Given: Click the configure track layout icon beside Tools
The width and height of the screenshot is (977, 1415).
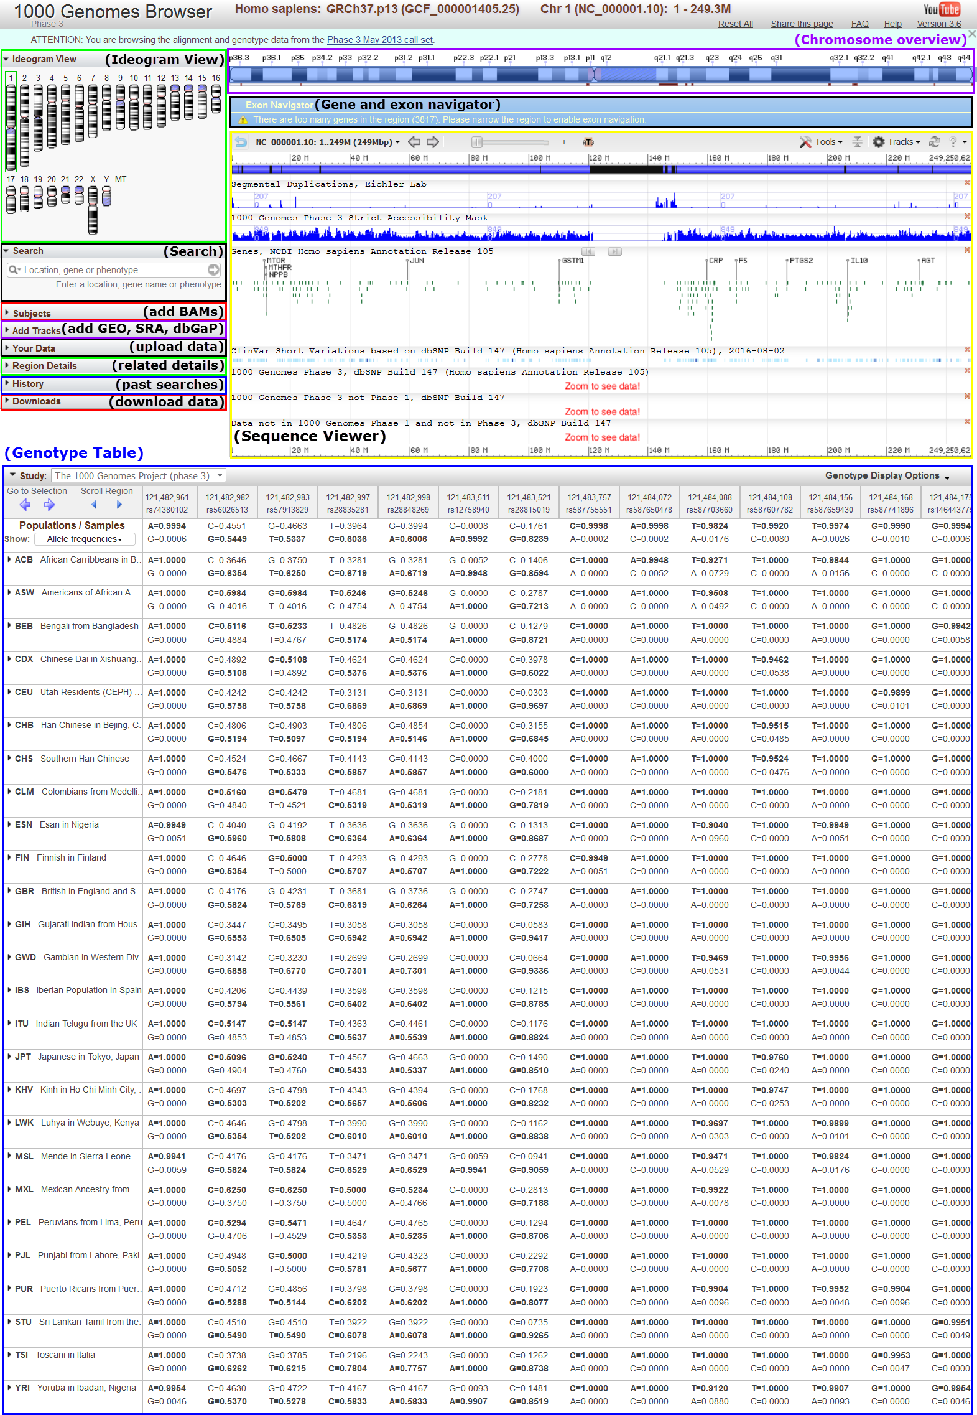Looking at the screenshot, I should click(857, 142).
